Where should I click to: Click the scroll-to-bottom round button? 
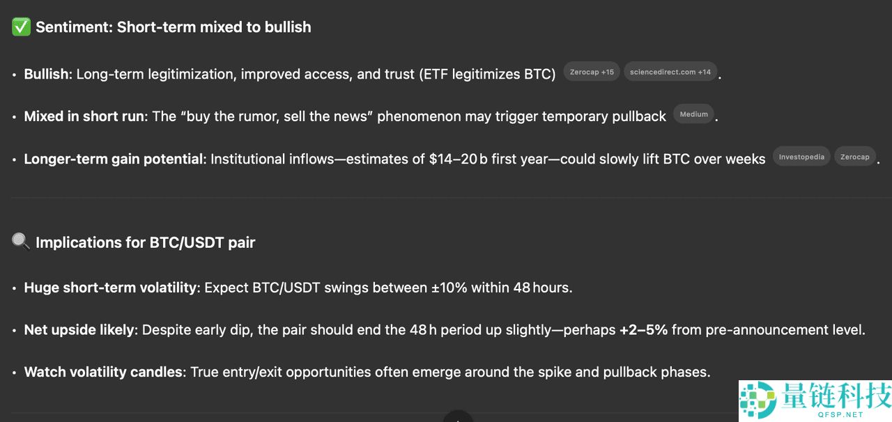pyautogui.click(x=458, y=418)
